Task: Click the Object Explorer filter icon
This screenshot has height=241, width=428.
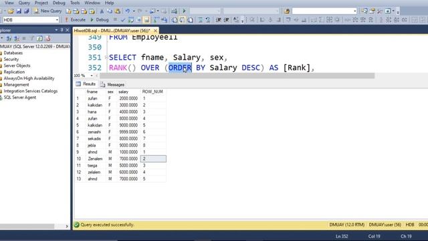Action: point(32,39)
